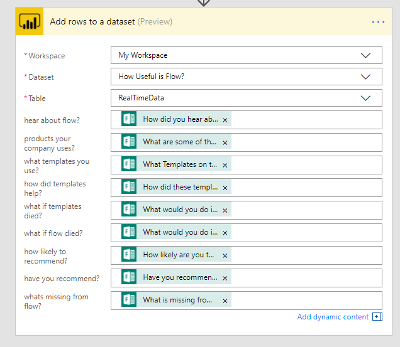Click the Add dynamic content link

tap(333, 317)
